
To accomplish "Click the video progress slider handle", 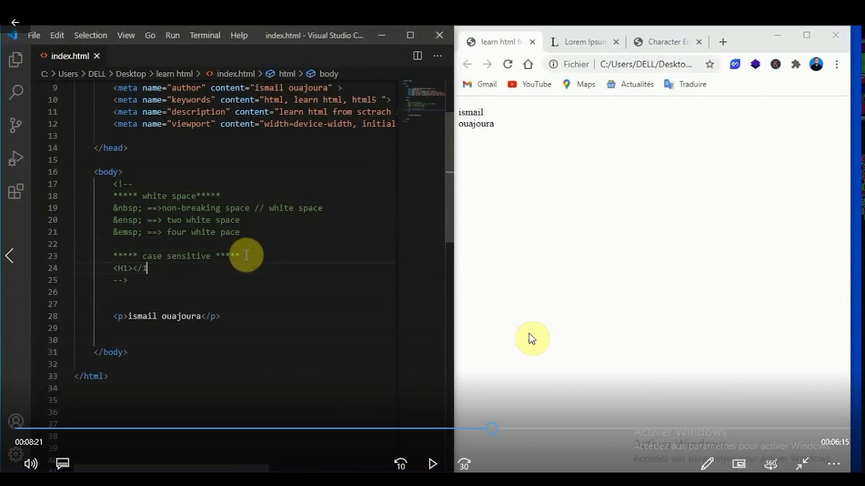I will (493, 428).
